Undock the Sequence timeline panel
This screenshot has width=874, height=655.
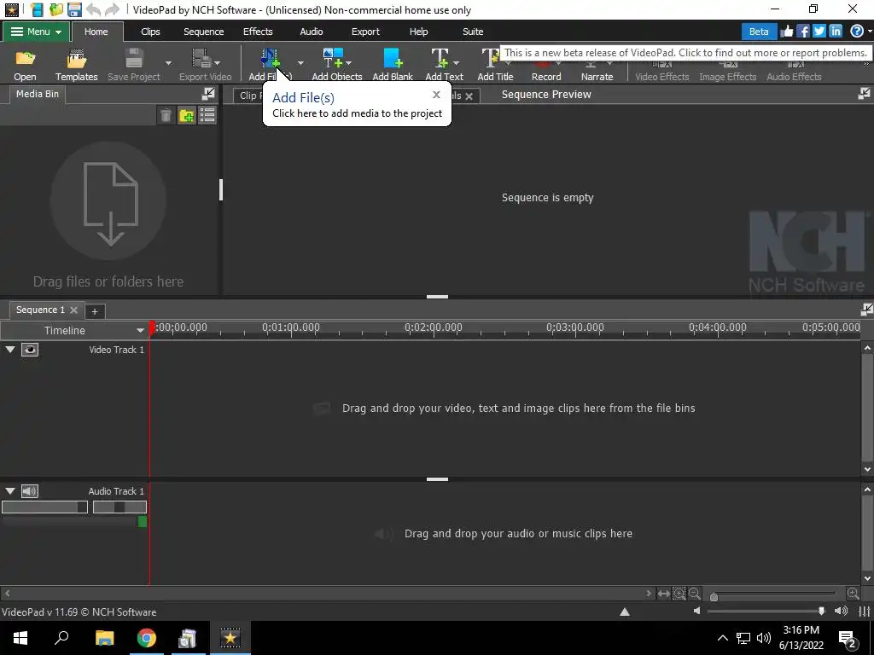867,309
